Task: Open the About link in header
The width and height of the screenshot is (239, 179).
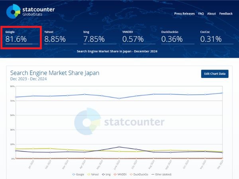Action: [x=212, y=14]
